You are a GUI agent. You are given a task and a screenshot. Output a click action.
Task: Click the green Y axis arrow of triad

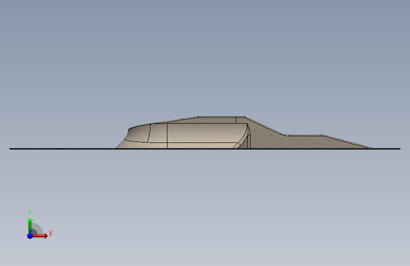(x=30, y=225)
